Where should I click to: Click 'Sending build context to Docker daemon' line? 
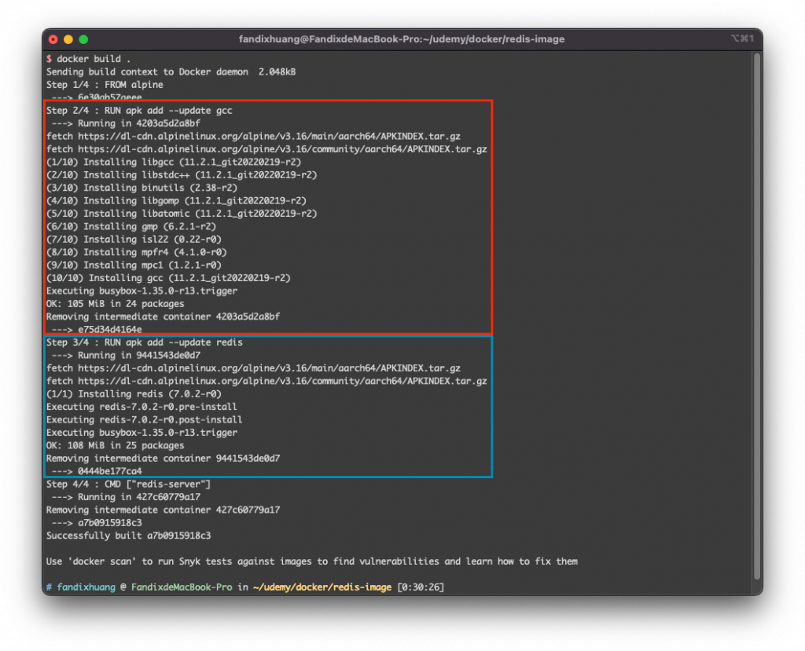coord(171,71)
